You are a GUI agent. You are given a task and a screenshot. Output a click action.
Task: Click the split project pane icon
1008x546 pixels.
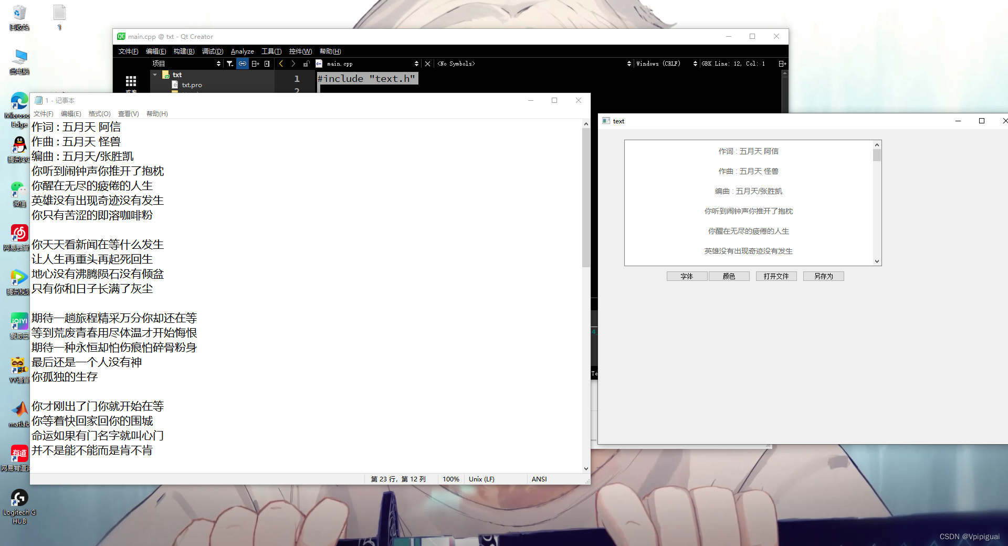click(x=256, y=64)
